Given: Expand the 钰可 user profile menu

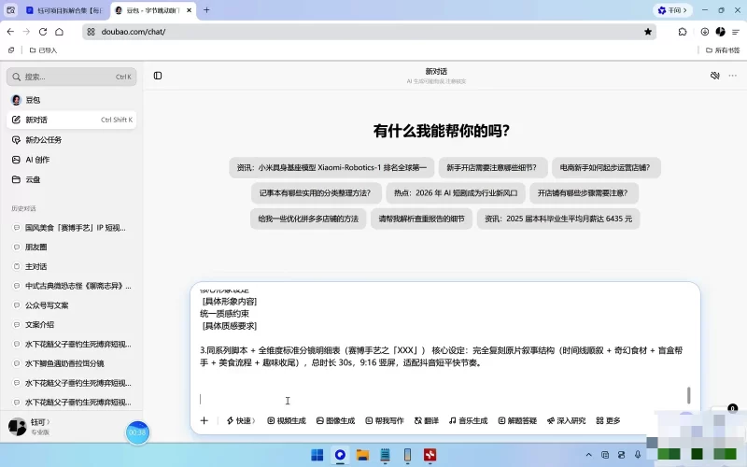Looking at the screenshot, I should 40,422.
